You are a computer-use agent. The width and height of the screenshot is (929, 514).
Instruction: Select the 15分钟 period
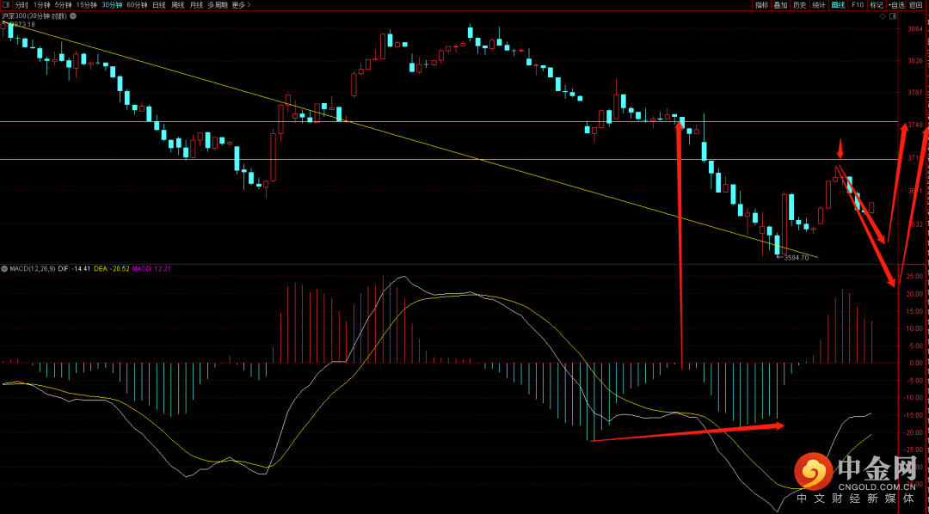[87, 5]
